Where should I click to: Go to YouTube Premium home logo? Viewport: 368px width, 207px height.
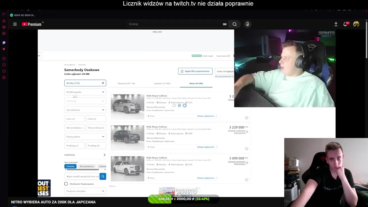32,24
